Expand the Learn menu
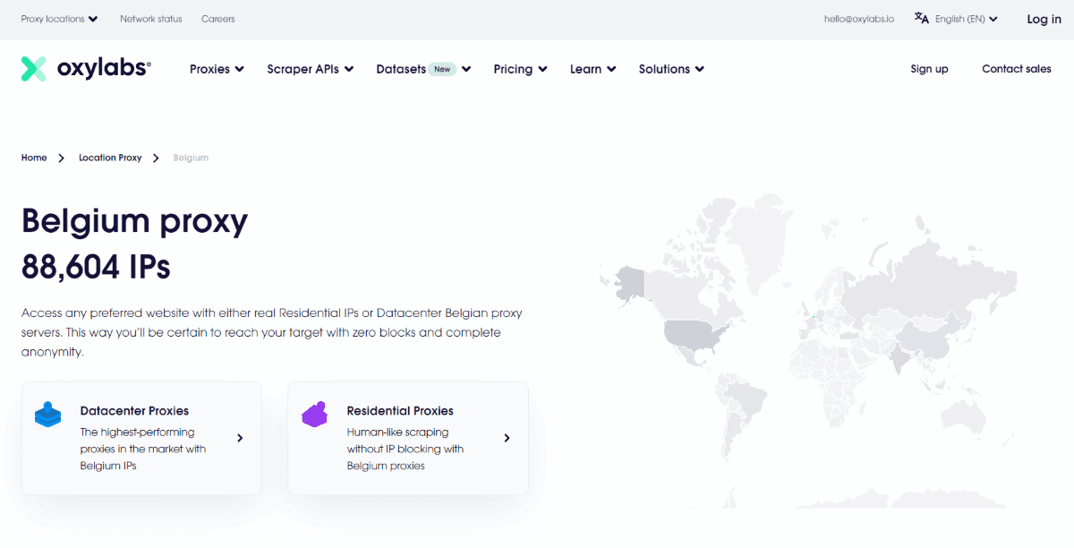The width and height of the screenshot is (1074, 548). click(x=592, y=69)
